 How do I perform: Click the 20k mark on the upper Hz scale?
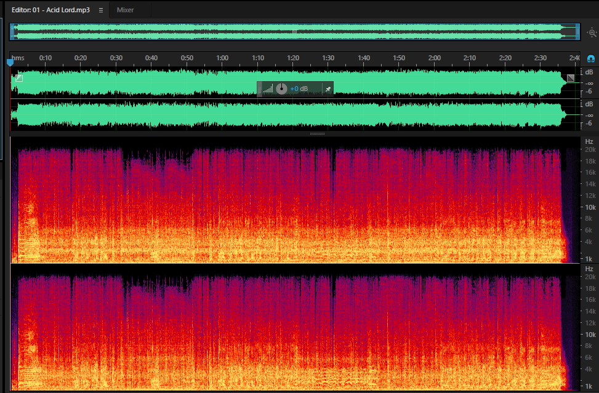click(x=590, y=149)
